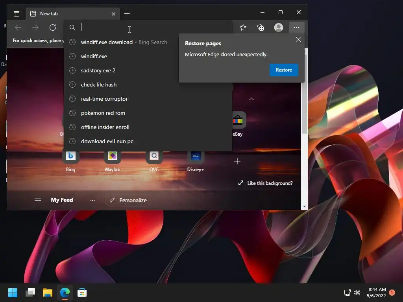The image size is (403, 302).
Task: Click the page scroll down arrow
Action: coord(304,206)
